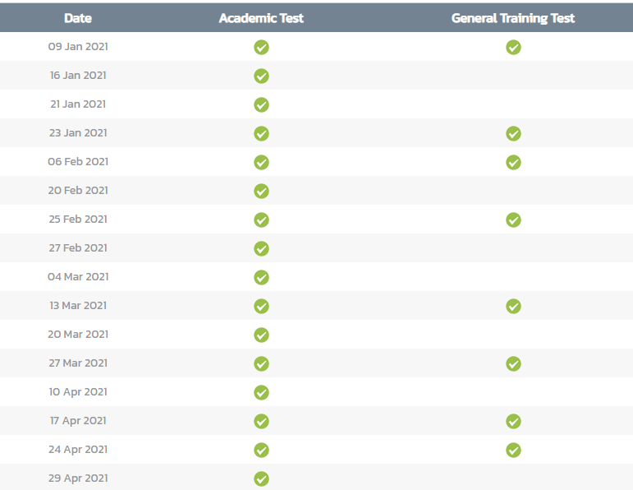The width and height of the screenshot is (633, 490).
Task: Select the Academic checkmark for 10 Apr 2021
Action: (x=261, y=392)
